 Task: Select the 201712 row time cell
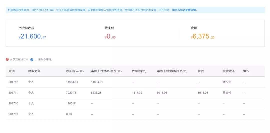(x=13, y=82)
